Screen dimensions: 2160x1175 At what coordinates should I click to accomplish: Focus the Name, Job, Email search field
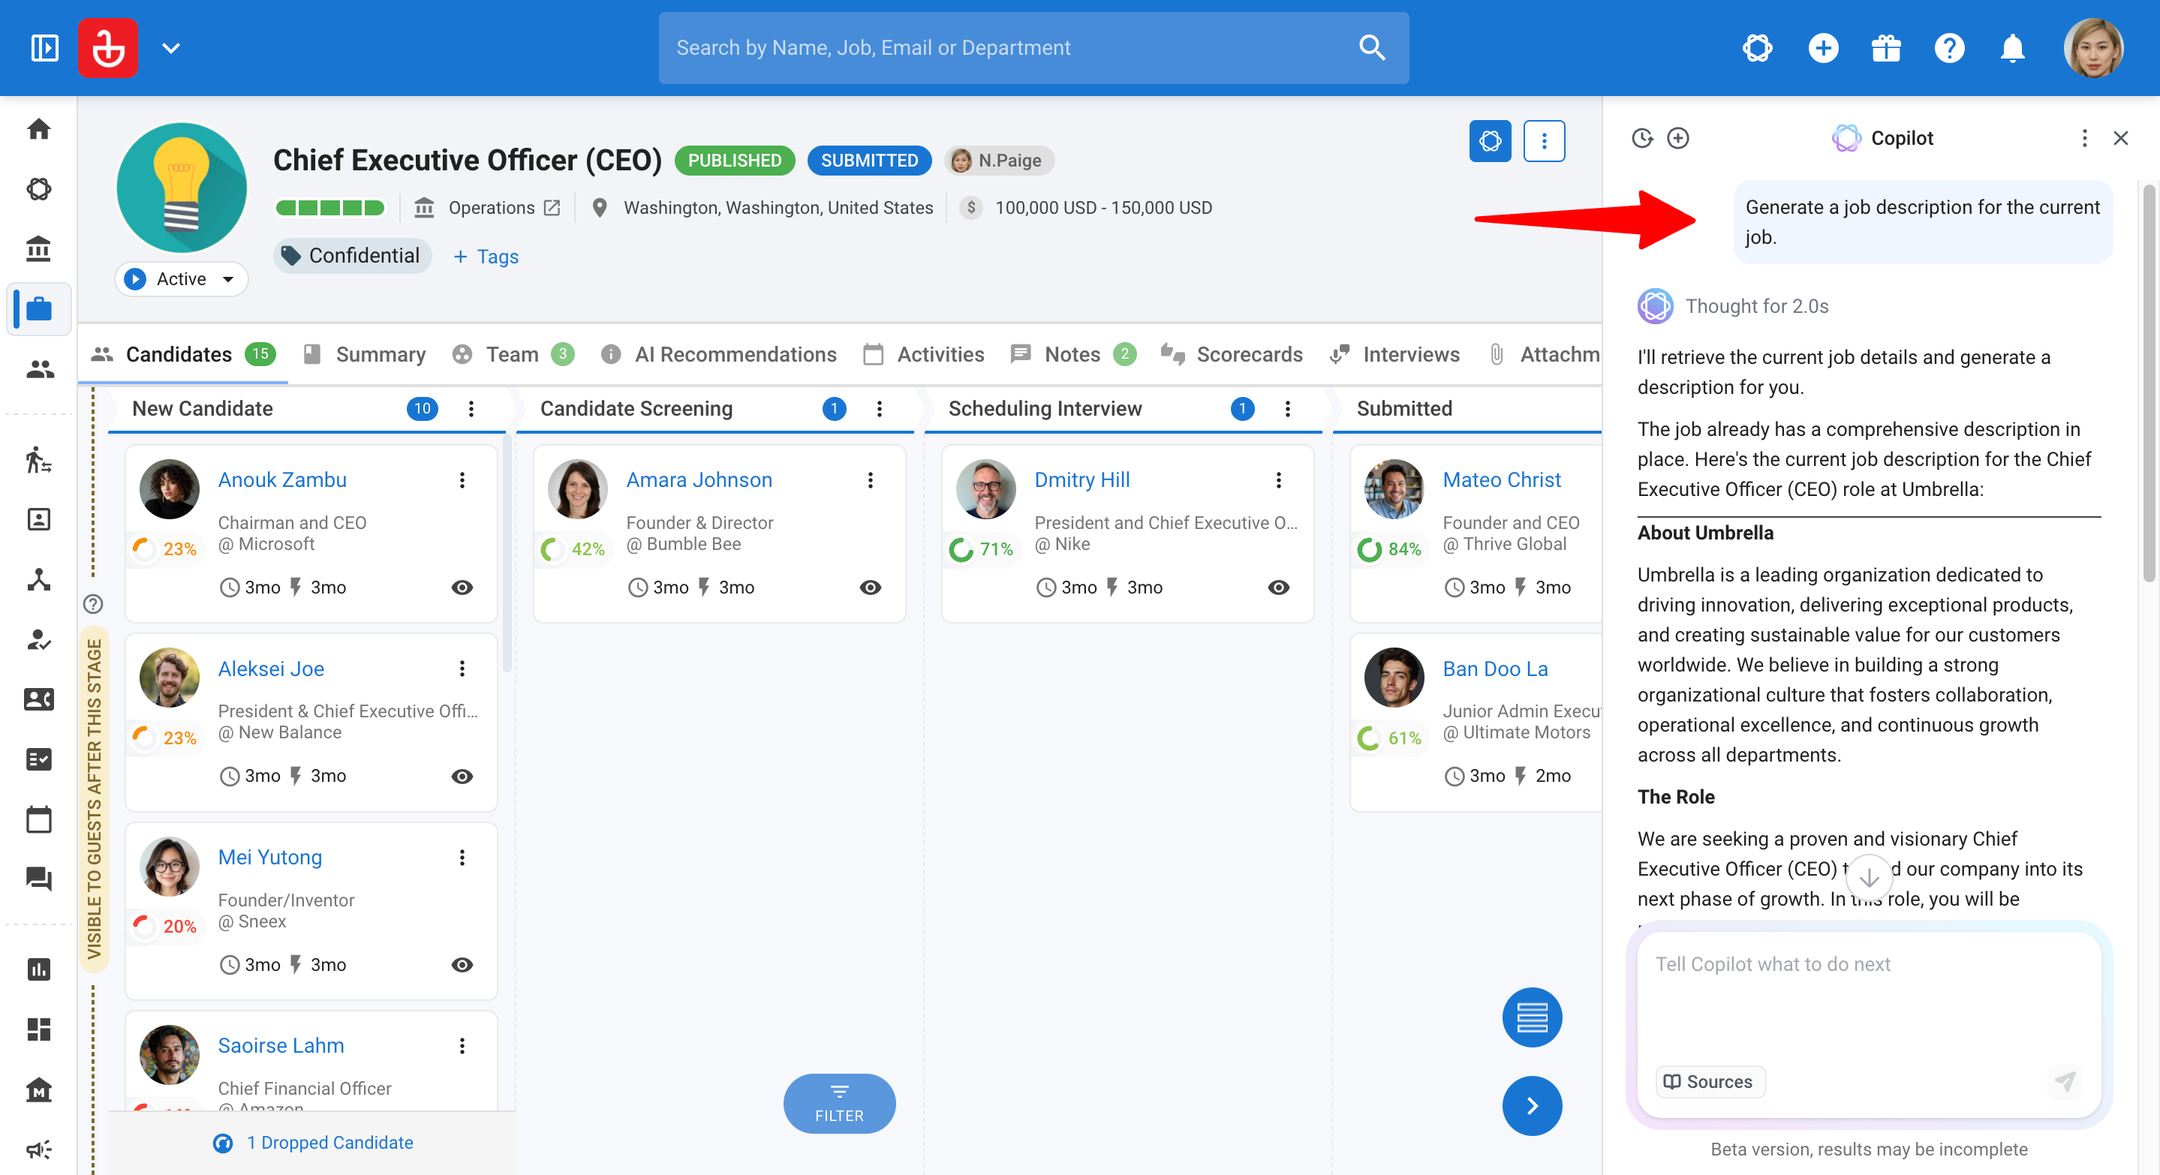coord(1033,48)
